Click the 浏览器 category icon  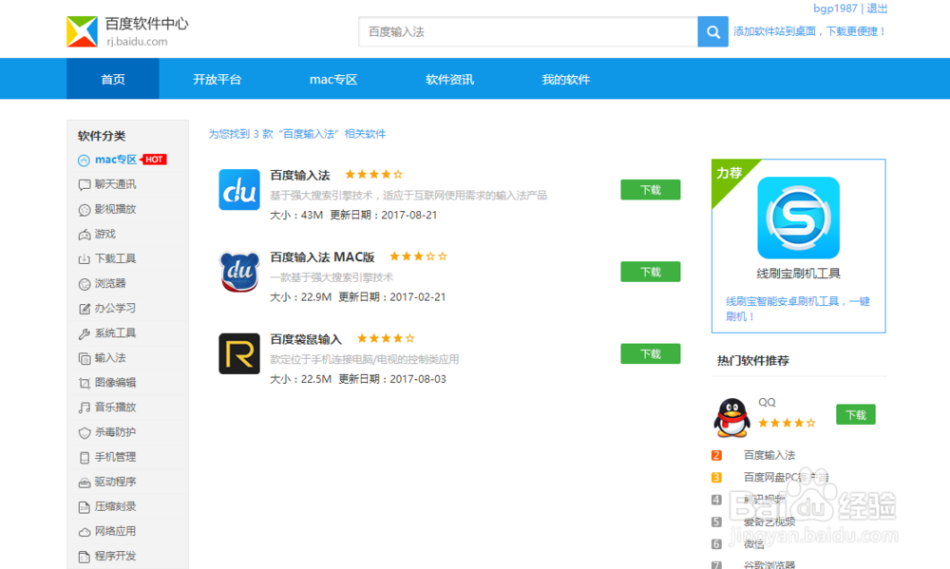84,283
